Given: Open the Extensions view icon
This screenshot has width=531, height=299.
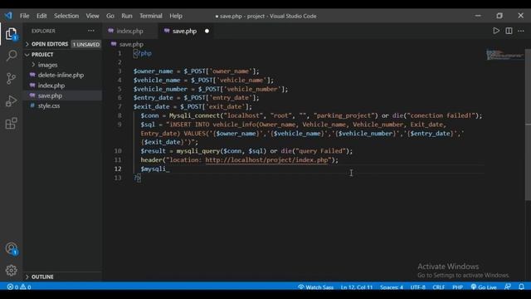Looking at the screenshot, I should tap(11, 123).
